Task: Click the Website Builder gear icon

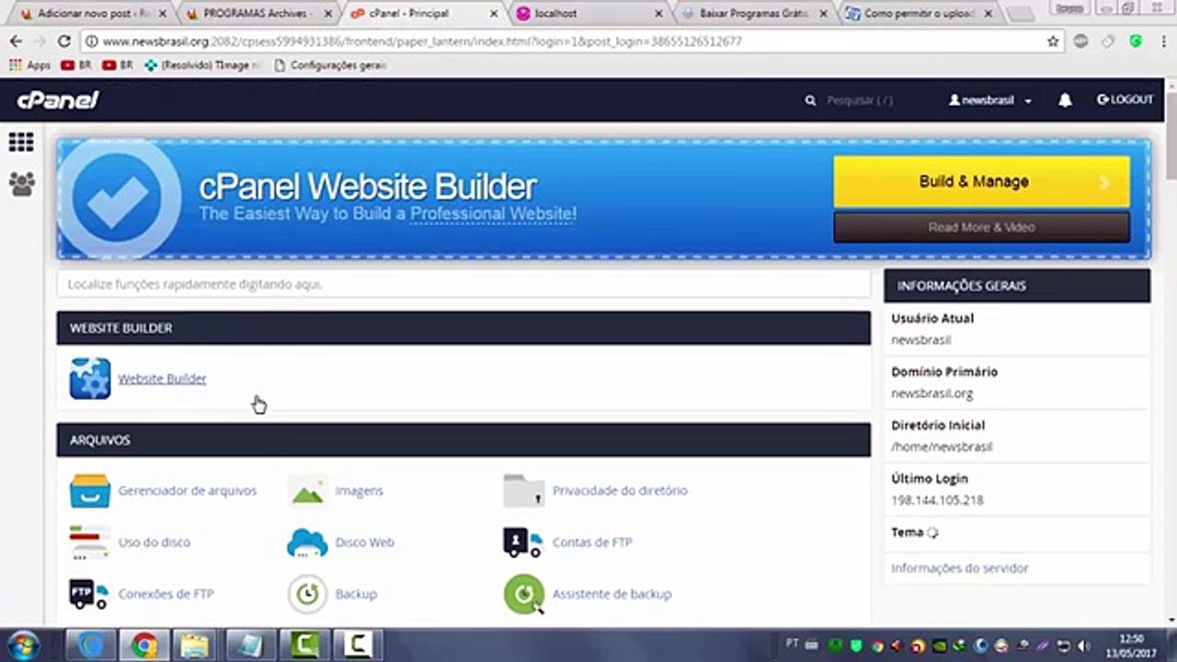Action: tap(90, 379)
